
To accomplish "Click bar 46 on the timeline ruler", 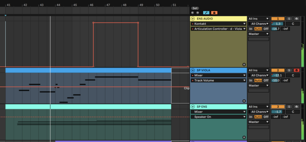I will click(x=91, y=5).
